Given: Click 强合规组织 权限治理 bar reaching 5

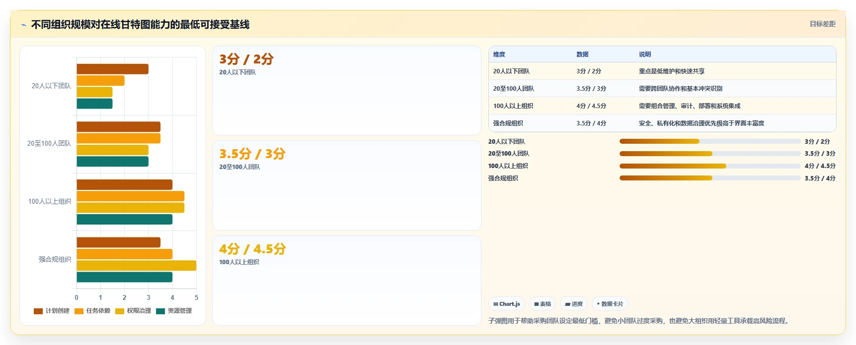Looking at the screenshot, I should (x=137, y=266).
